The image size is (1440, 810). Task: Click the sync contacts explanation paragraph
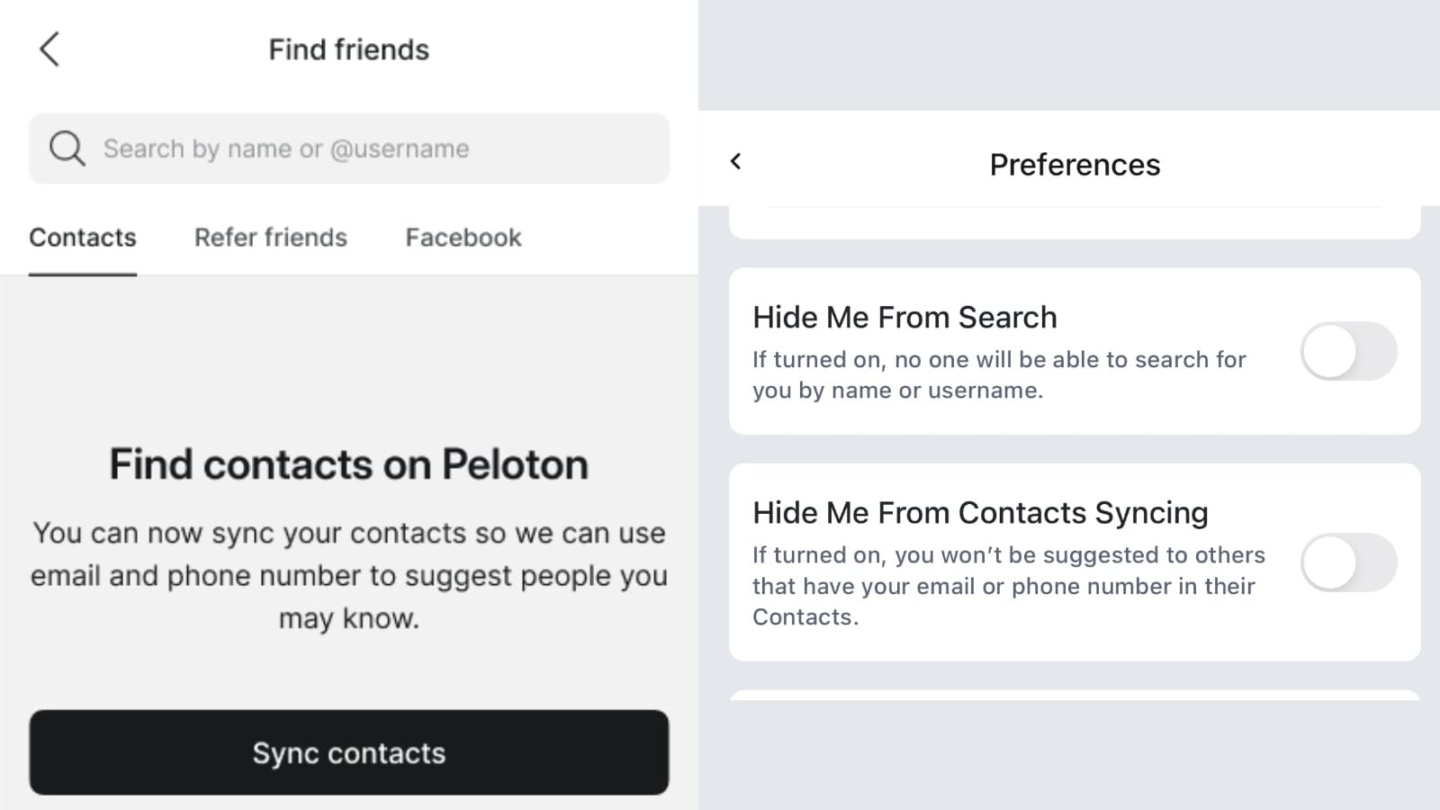[349, 575]
